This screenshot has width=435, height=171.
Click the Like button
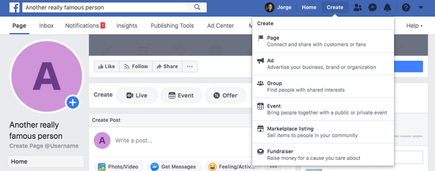107,67
